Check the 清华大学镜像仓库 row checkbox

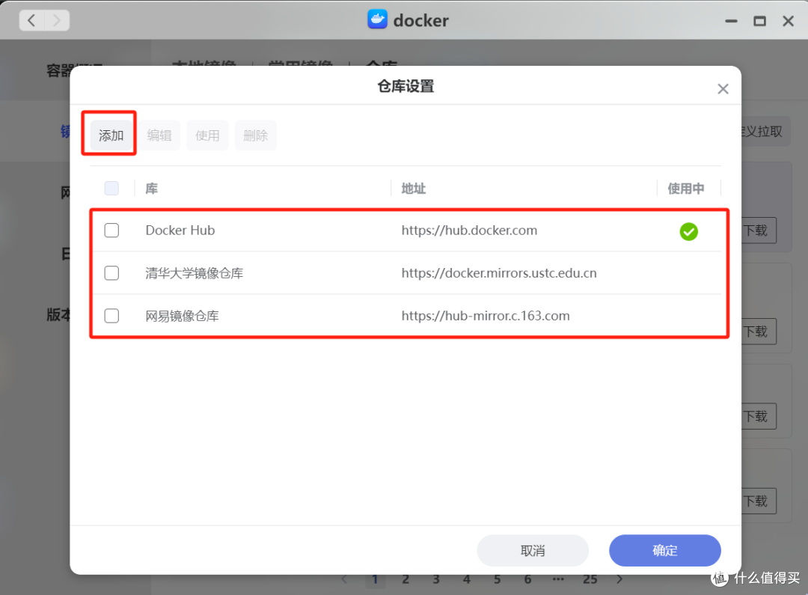click(x=111, y=272)
